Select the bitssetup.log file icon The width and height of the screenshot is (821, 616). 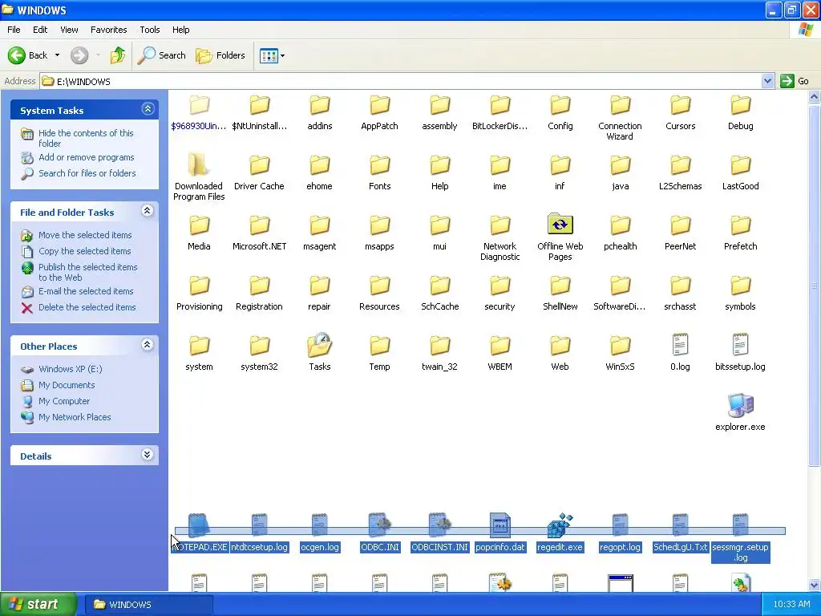coord(740,345)
